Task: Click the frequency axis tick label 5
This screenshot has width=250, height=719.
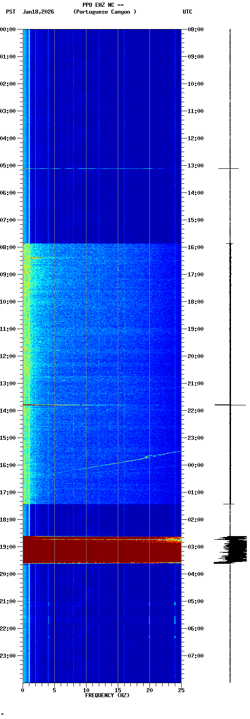Action: 54,690
